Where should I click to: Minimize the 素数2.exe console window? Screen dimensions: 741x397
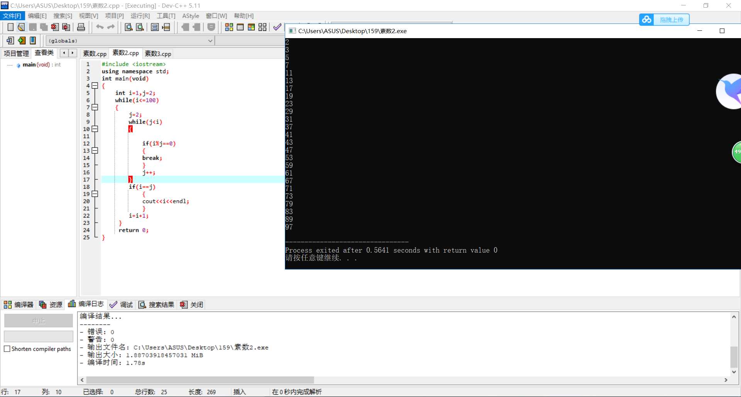pyautogui.click(x=699, y=31)
